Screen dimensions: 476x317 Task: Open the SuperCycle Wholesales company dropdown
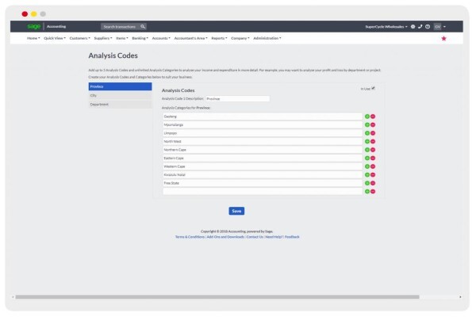(386, 27)
